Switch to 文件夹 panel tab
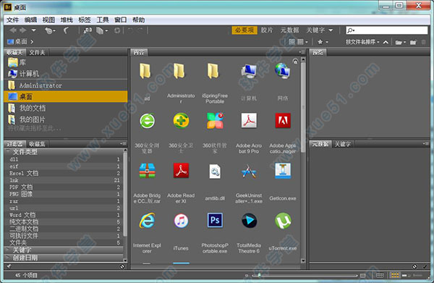The image size is (434, 283). pyautogui.click(x=37, y=53)
